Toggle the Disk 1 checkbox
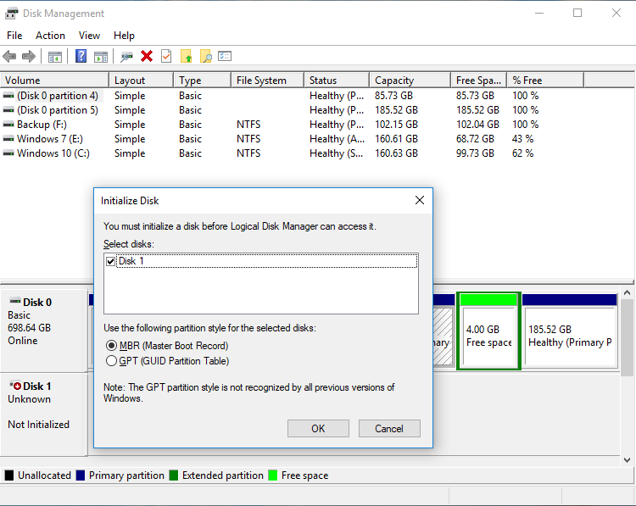This screenshot has height=506, width=636. click(x=110, y=262)
